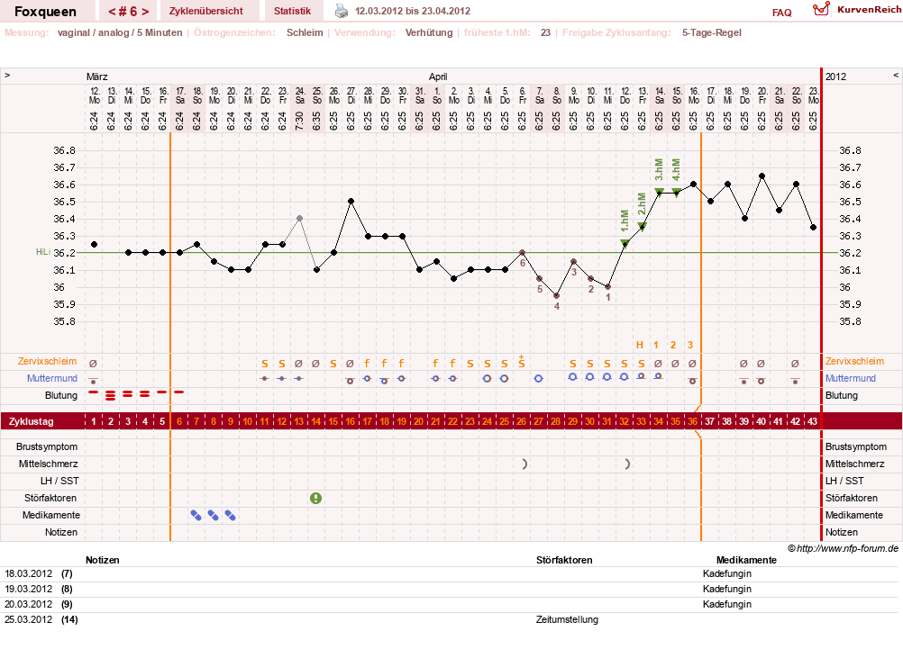Click the 4.hM green triangle marker
The width and height of the screenshot is (903, 649).
pyautogui.click(x=677, y=193)
